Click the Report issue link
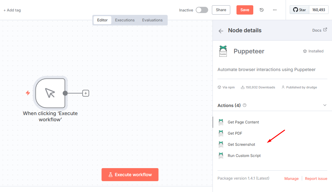Screen dimensions: 332x192 pos(316,179)
